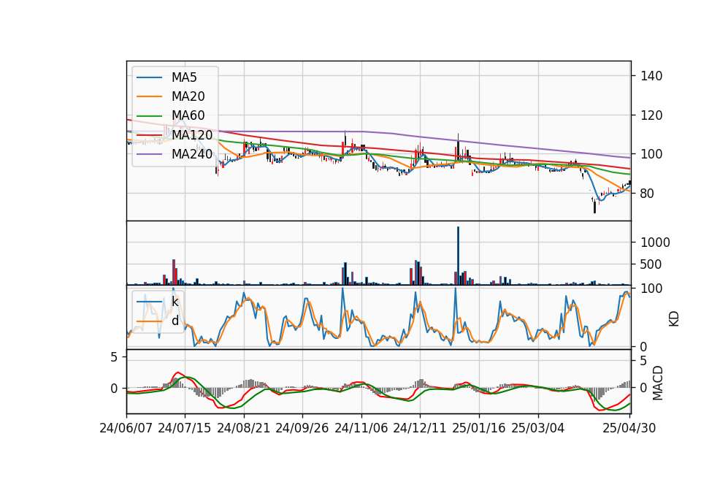Click the 140 price axis label
This screenshot has height=504, width=701.
[x=651, y=76]
